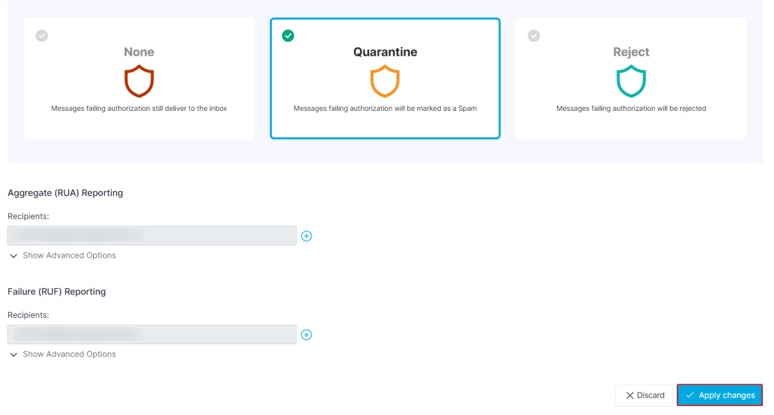Click the green checkmark badge on Quarantine
The image size is (774, 415).
[x=288, y=35]
